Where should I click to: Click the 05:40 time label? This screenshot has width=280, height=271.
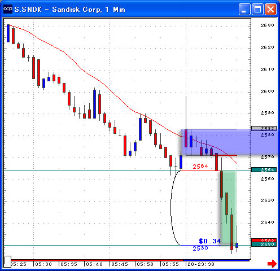[94, 264]
